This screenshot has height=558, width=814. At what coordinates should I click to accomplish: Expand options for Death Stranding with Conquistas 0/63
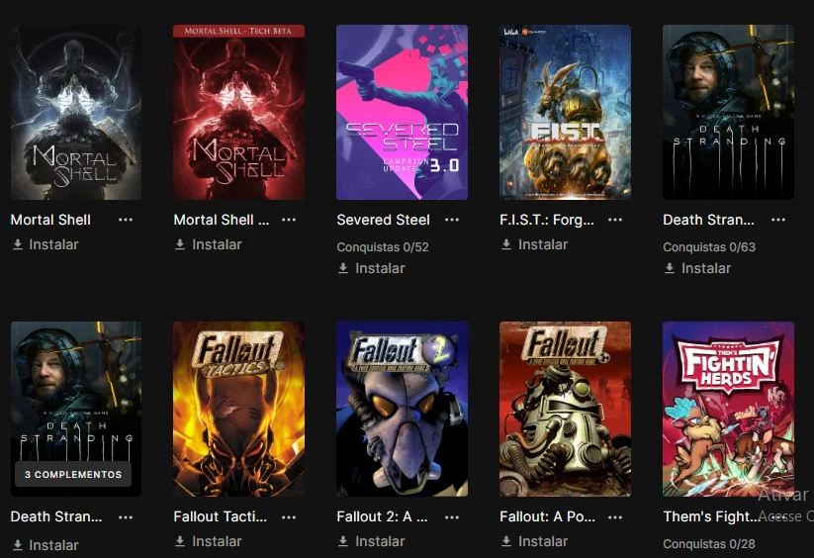(x=778, y=220)
